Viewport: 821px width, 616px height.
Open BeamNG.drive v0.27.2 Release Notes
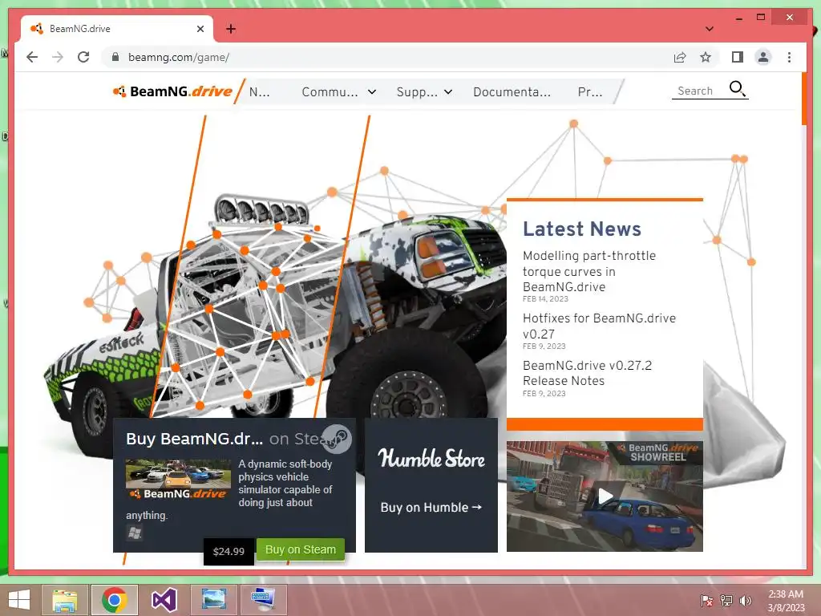tap(587, 373)
